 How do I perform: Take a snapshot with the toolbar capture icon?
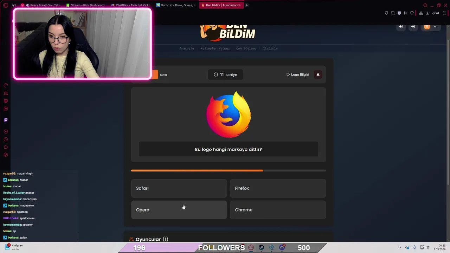393,13
